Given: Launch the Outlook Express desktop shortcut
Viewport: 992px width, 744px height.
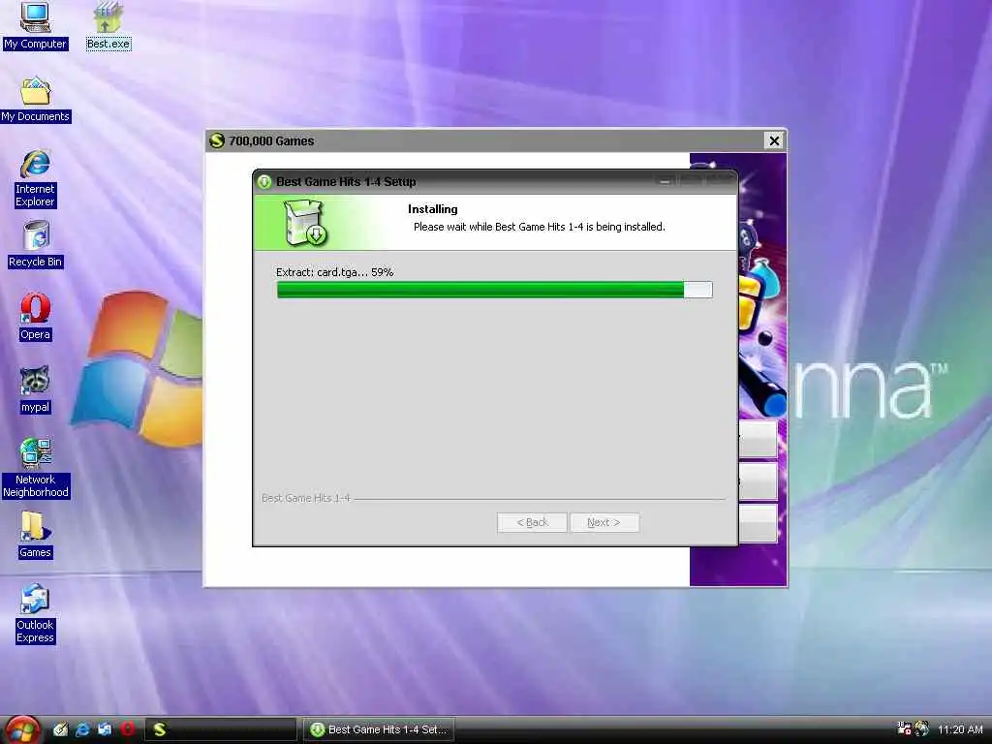Looking at the screenshot, I should point(36,613).
